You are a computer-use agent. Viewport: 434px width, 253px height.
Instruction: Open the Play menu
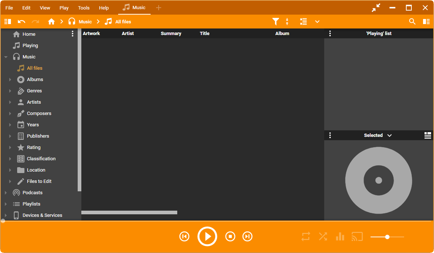(64, 8)
